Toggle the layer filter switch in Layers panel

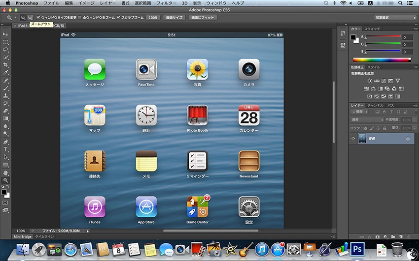point(416,112)
